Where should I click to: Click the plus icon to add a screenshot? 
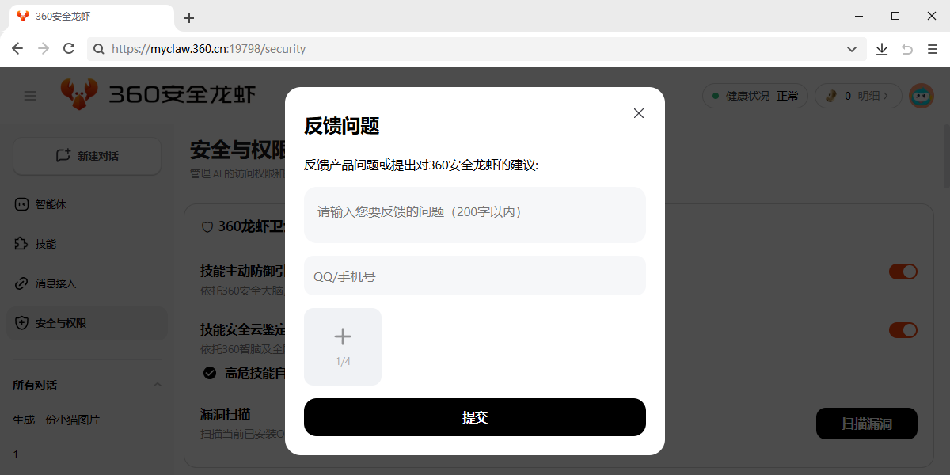[x=343, y=337]
